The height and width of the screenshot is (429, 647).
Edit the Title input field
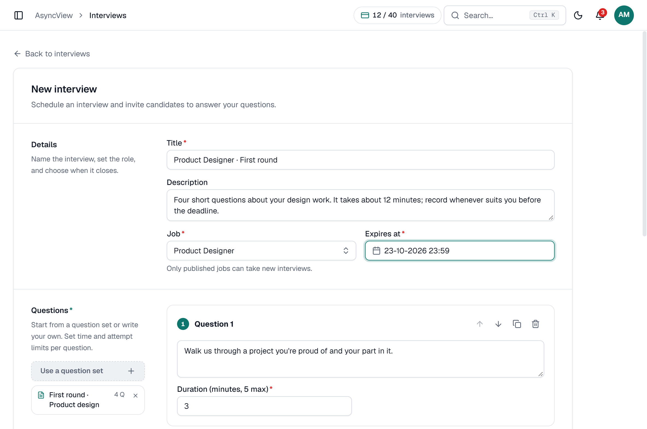click(x=360, y=160)
